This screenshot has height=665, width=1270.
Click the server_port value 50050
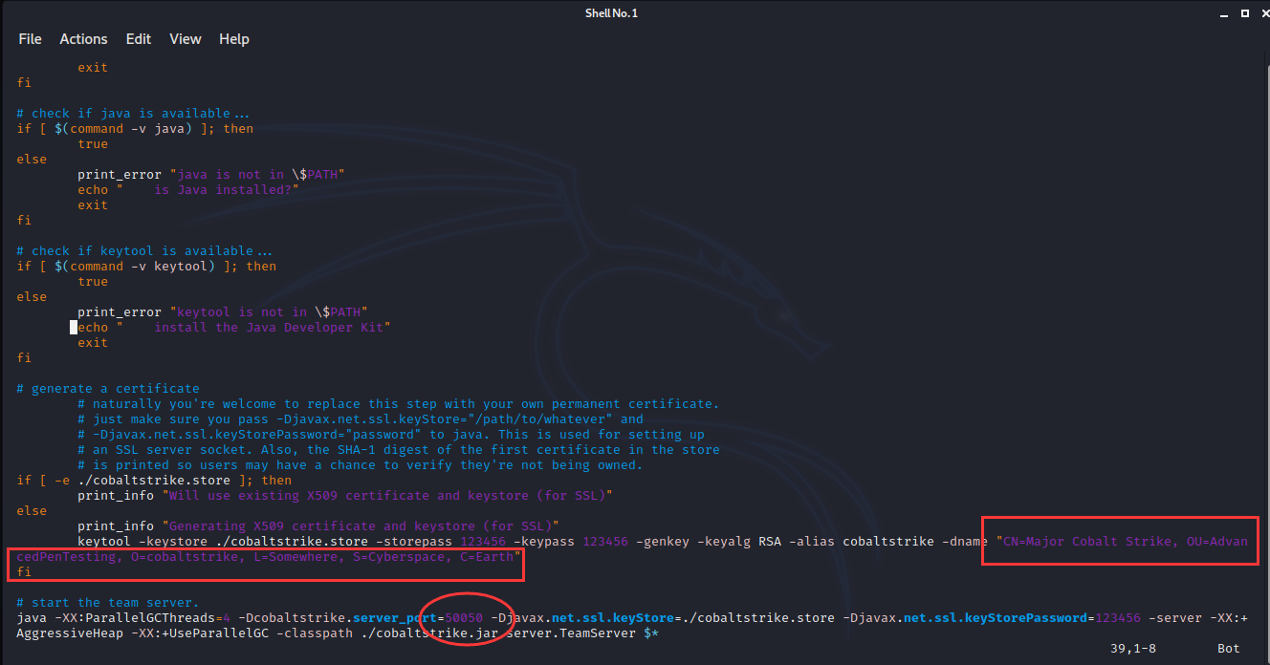coord(464,618)
